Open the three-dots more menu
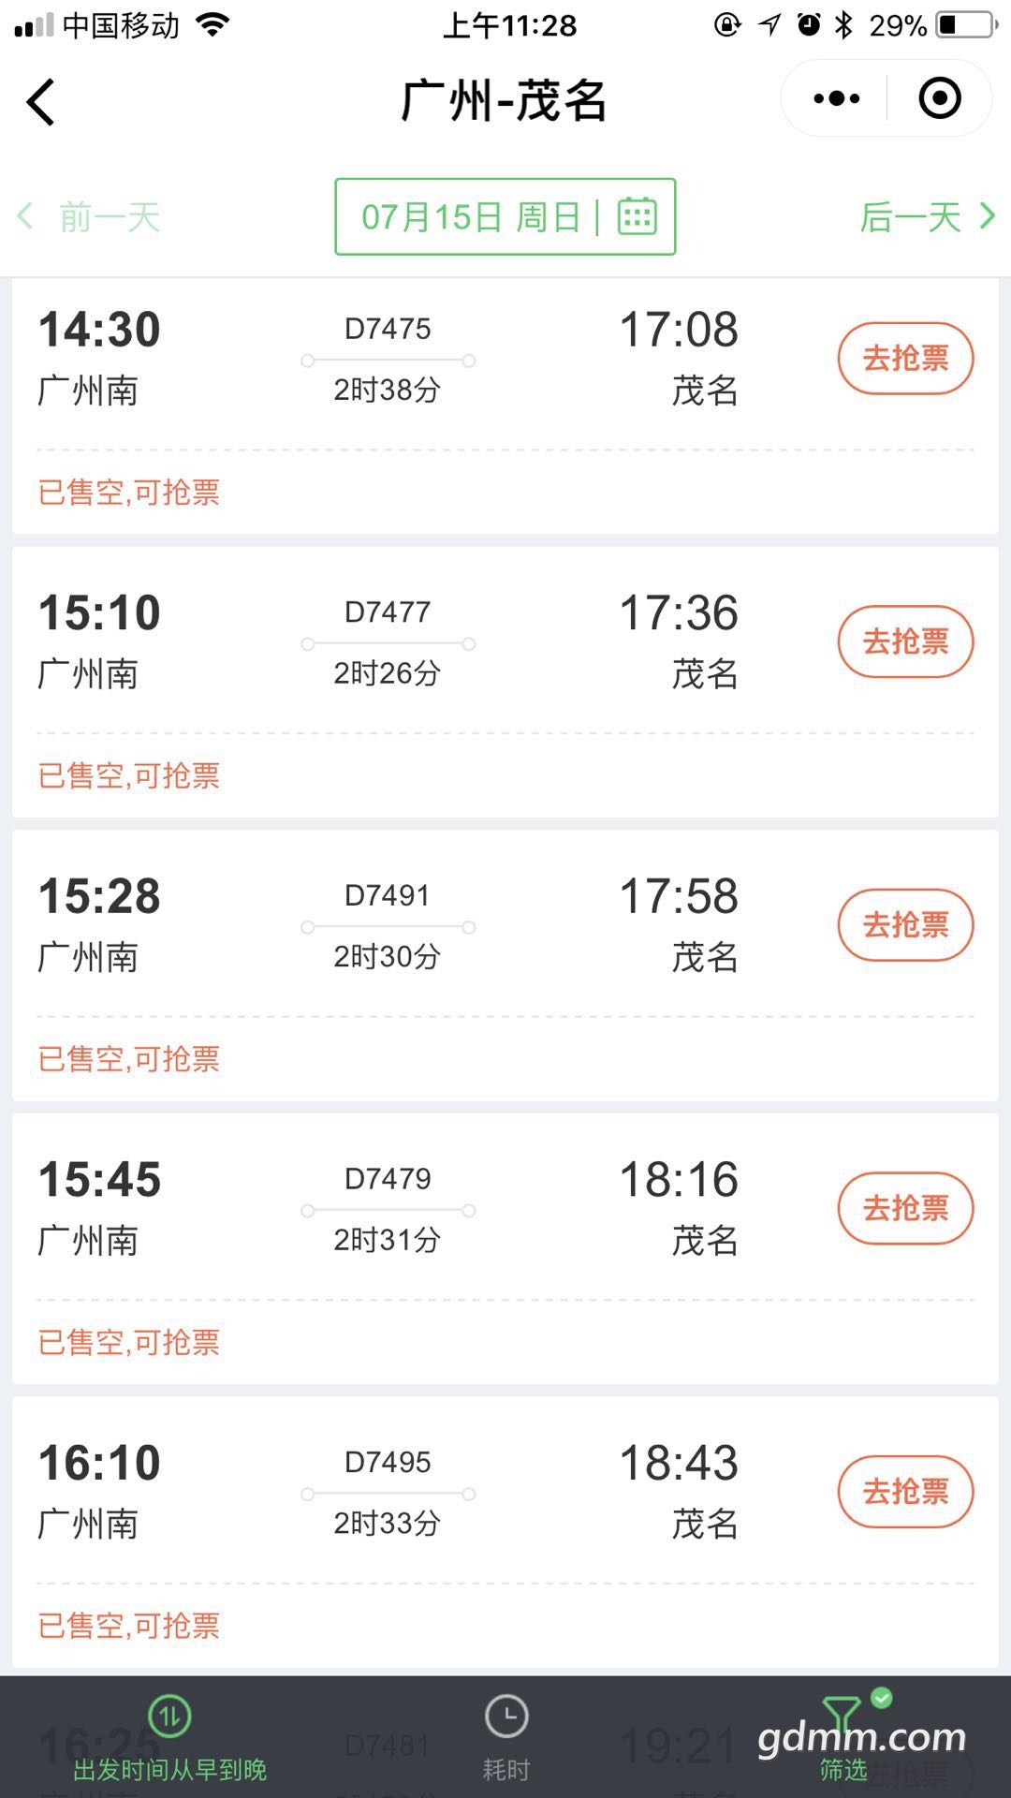 coord(836,98)
